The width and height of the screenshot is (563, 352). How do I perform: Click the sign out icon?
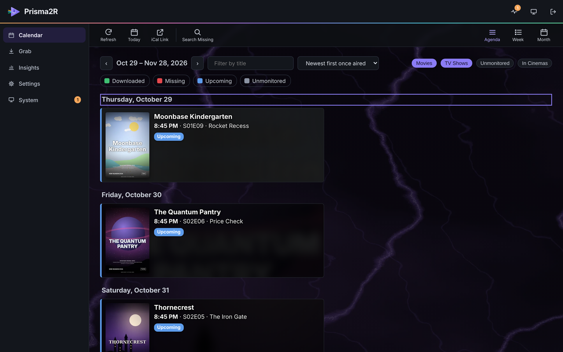point(553,11)
